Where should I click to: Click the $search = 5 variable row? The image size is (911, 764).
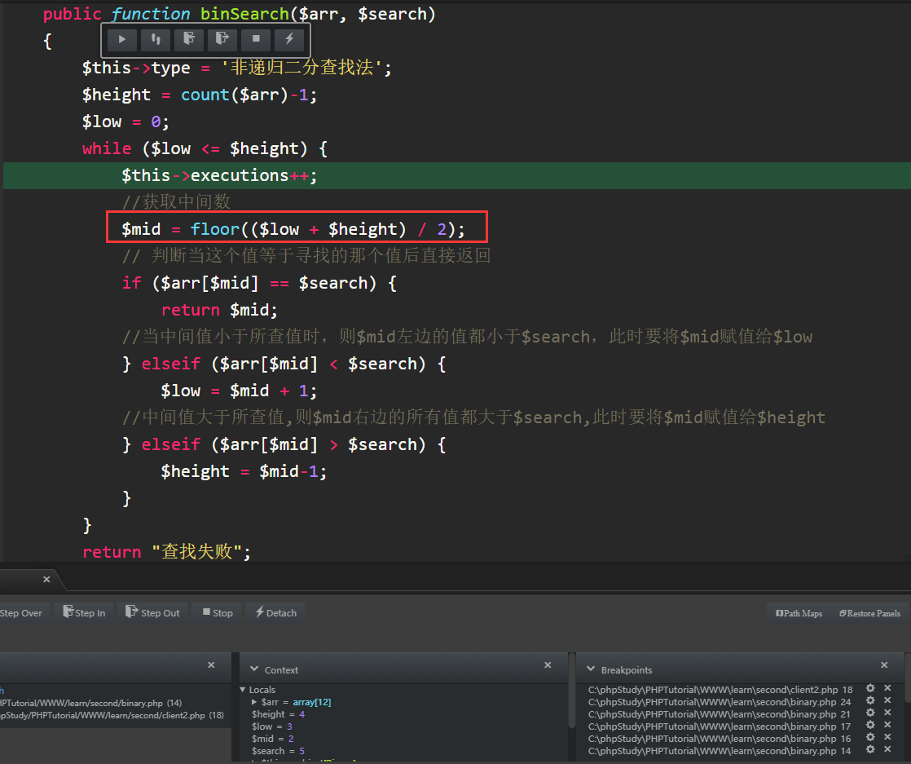point(278,751)
